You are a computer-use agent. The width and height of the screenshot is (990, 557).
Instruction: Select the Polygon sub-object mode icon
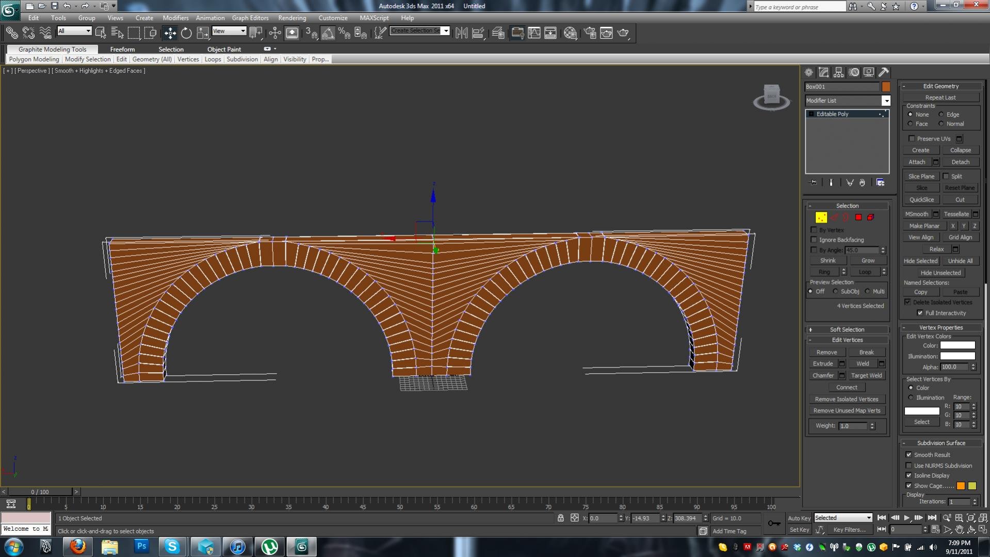858,217
